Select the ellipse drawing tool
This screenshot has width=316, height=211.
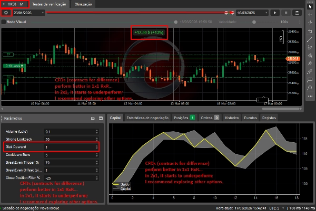[310, 87]
